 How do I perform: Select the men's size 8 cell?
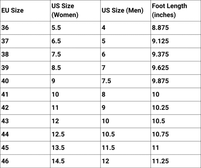(104, 95)
